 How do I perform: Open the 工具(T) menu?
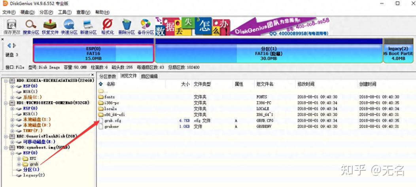[x=65, y=12]
